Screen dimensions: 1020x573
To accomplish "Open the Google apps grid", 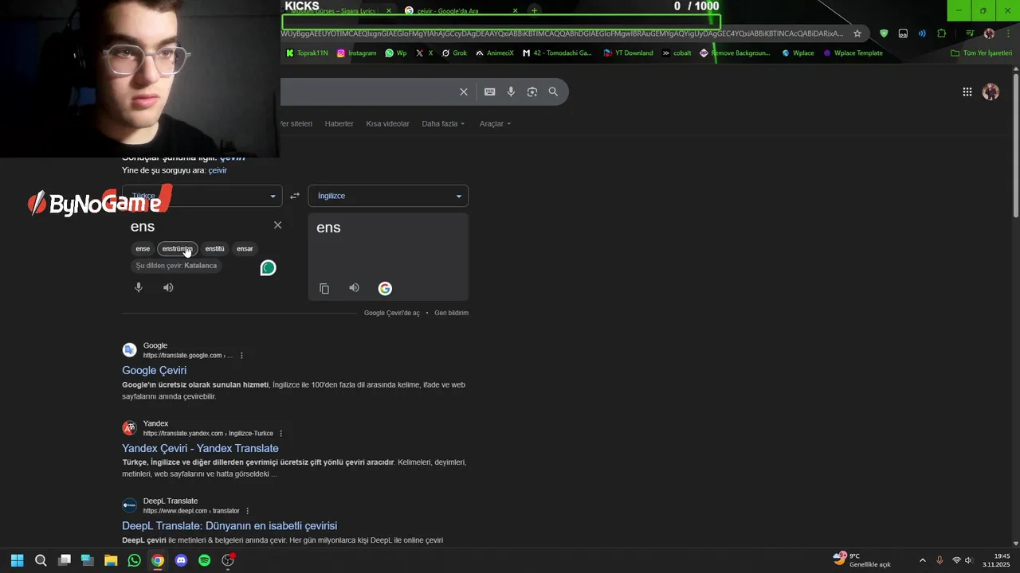I will click(967, 92).
